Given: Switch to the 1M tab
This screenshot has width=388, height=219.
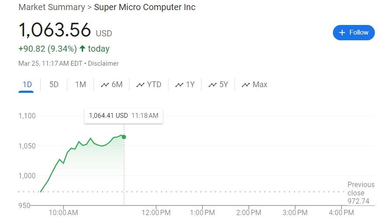Looking at the screenshot, I should pos(80,85).
